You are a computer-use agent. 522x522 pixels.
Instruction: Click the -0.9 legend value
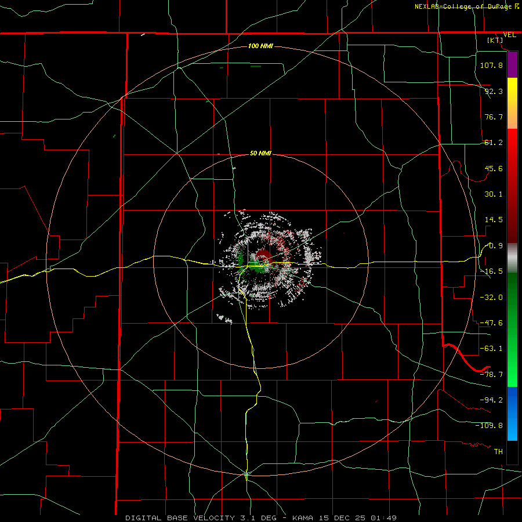tap(494, 246)
